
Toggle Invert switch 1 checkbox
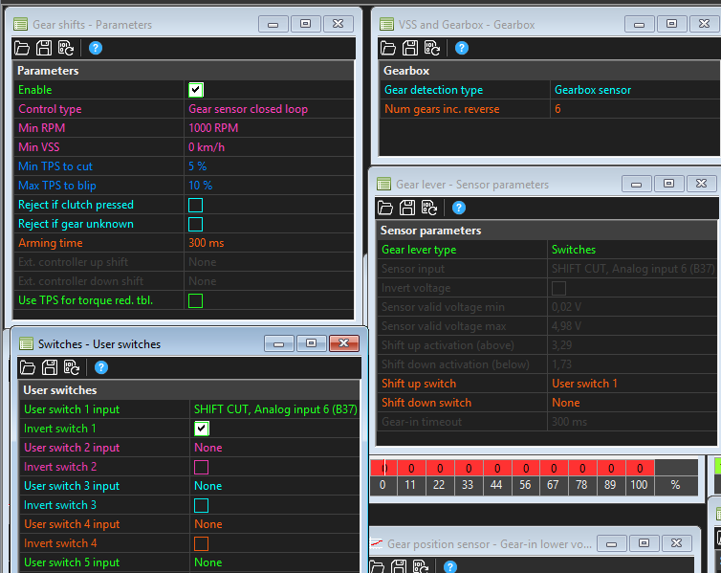pos(202,429)
